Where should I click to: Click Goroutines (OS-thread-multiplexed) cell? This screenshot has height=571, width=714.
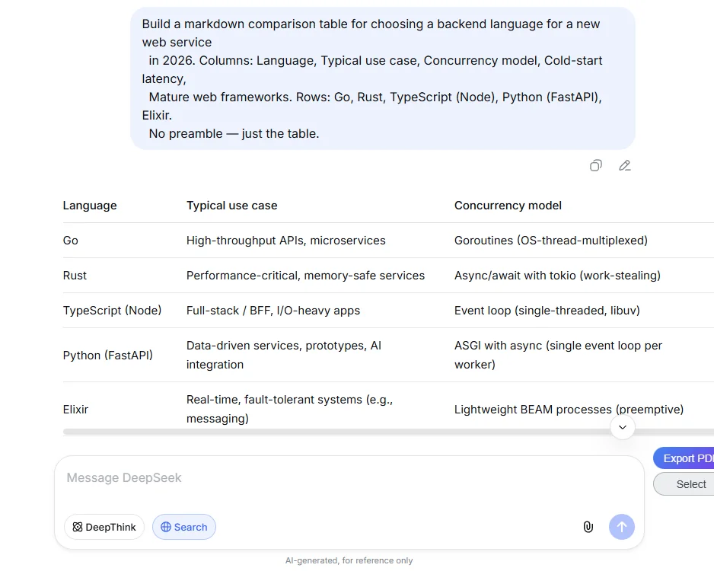click(551, 241)
